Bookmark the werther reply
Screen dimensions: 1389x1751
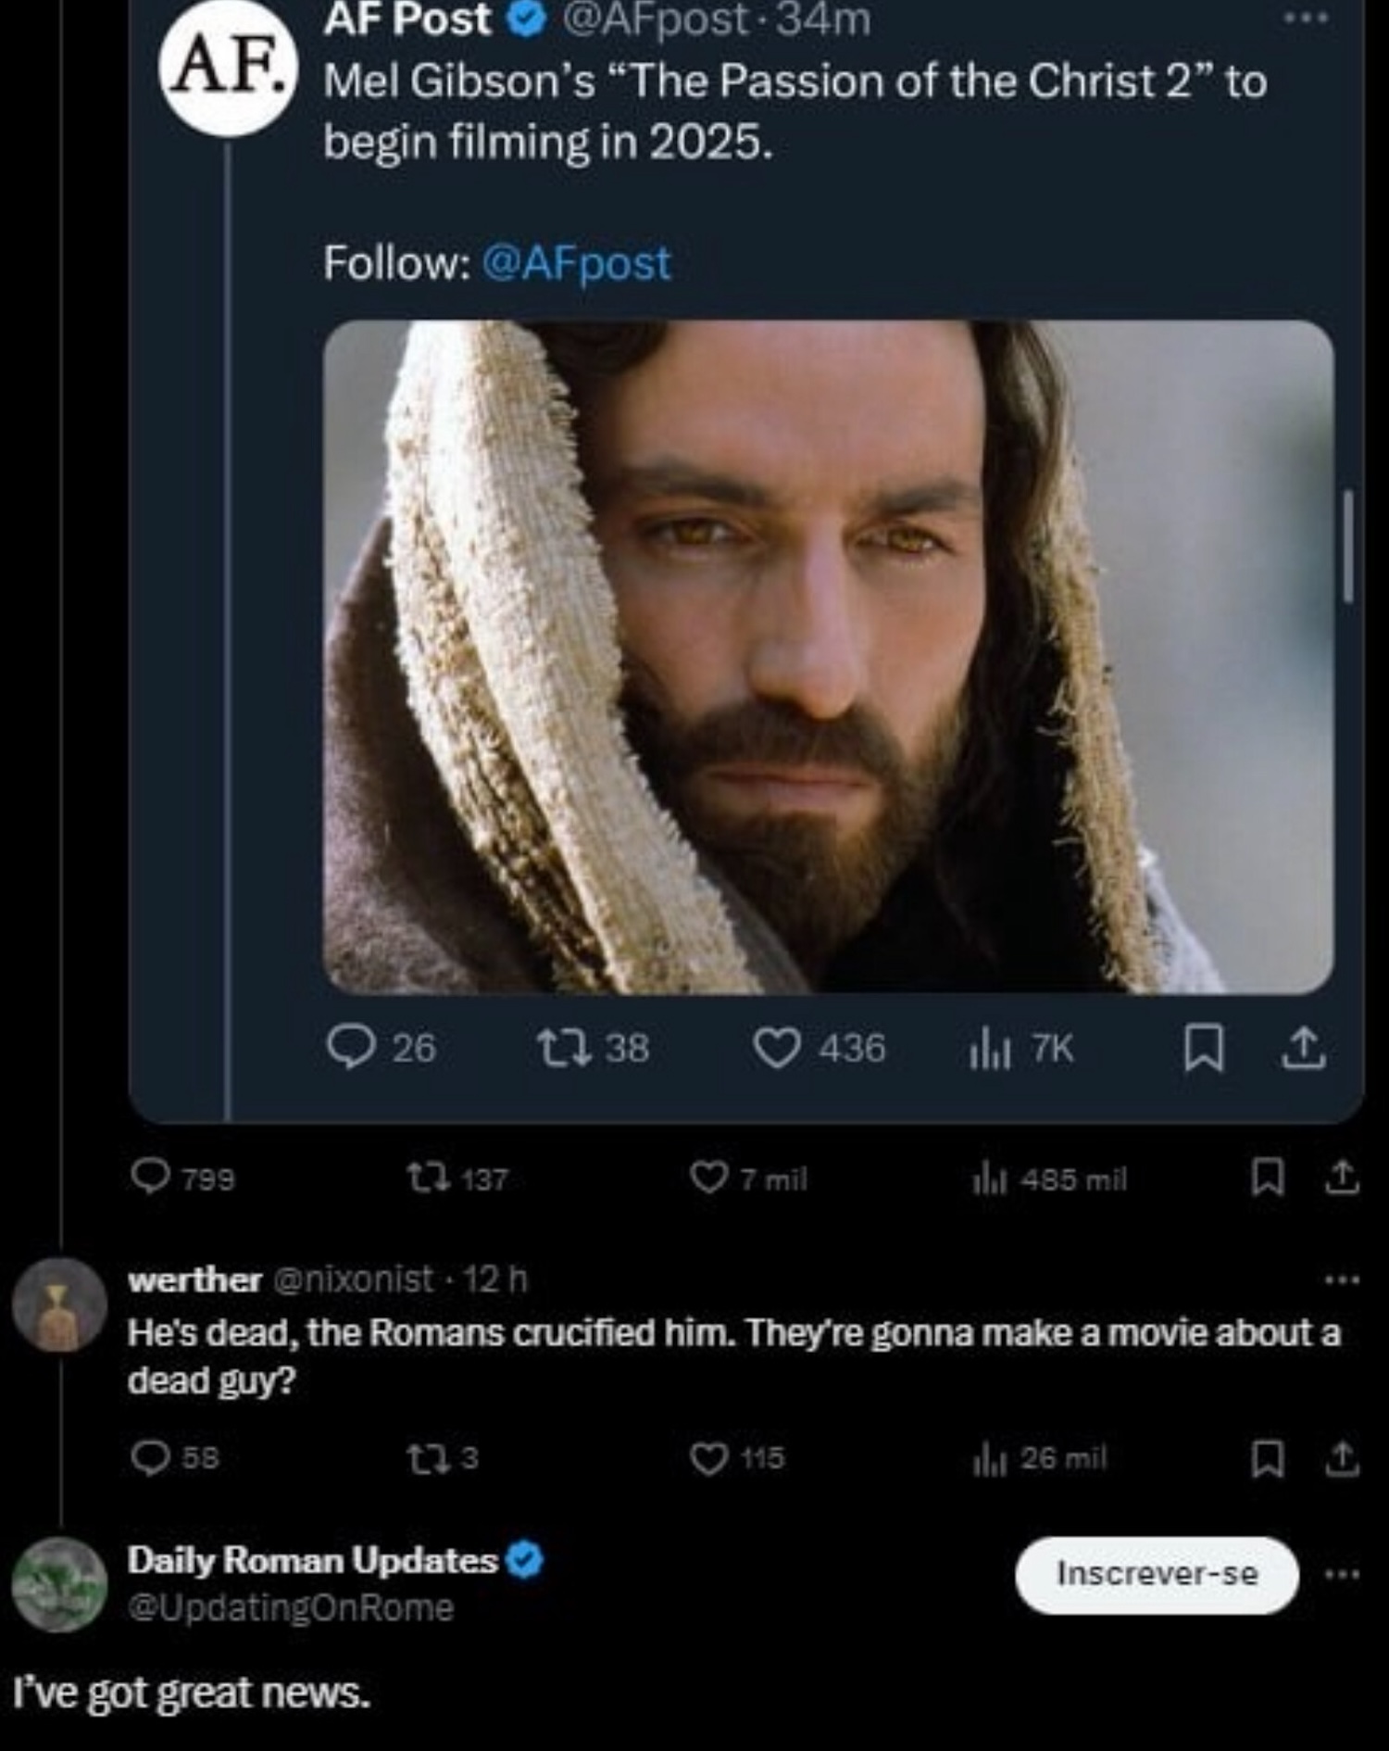(x=1267, y=1459)
